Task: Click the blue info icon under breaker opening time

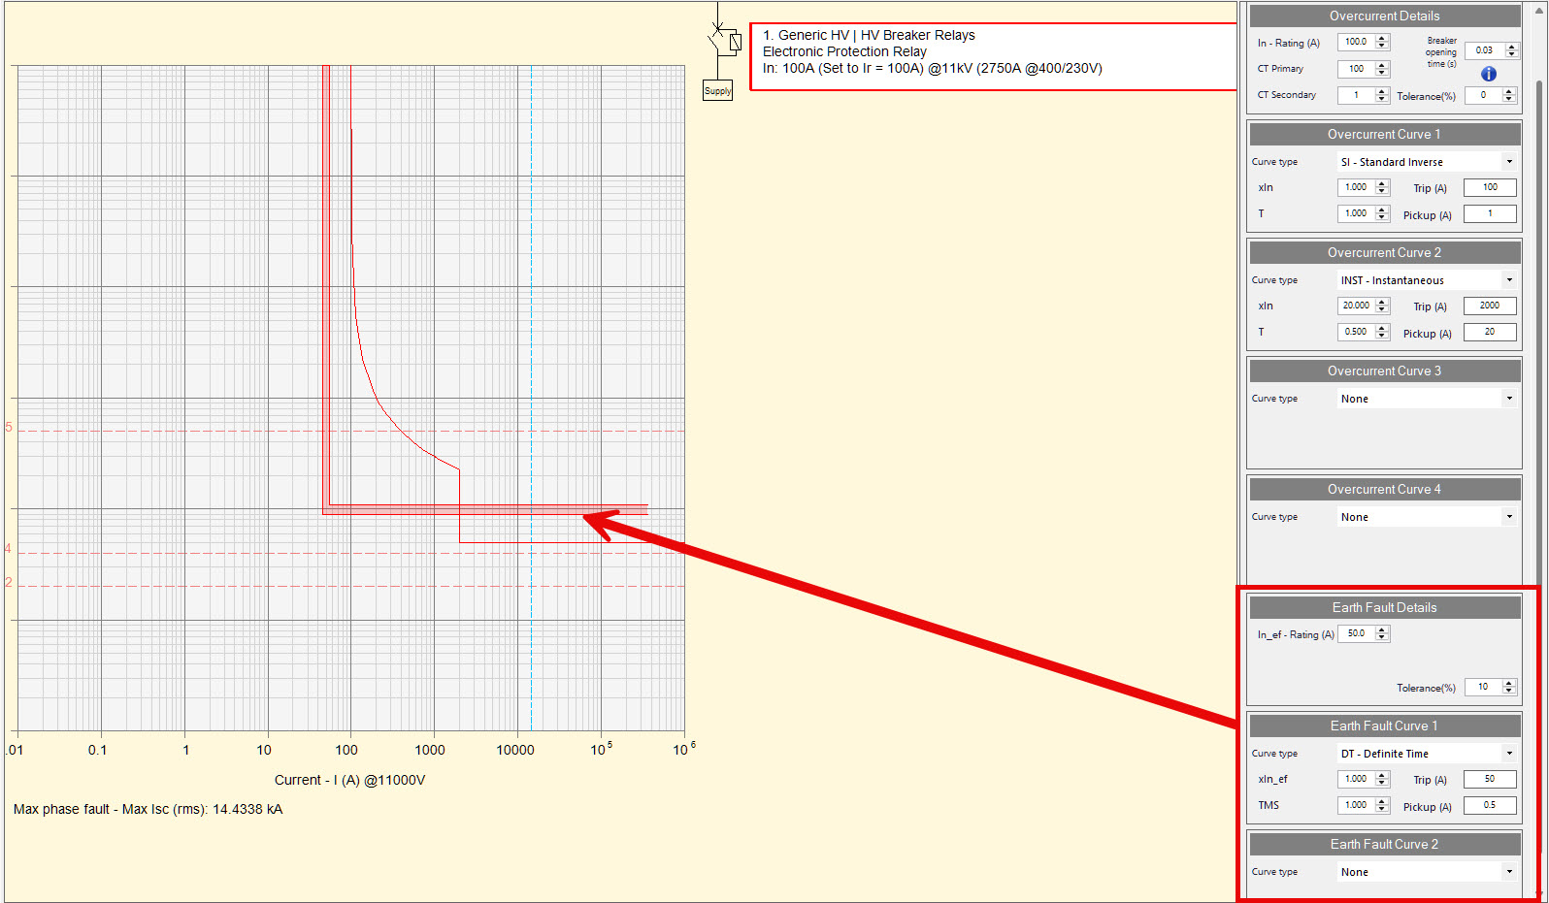Action: click(1488, 74)
